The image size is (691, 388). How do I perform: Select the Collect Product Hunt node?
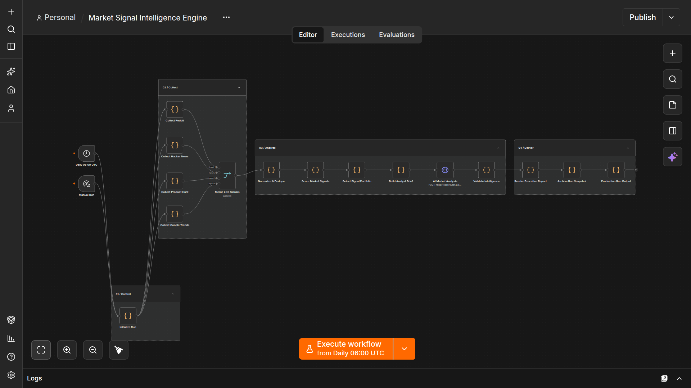click(175, 181)
